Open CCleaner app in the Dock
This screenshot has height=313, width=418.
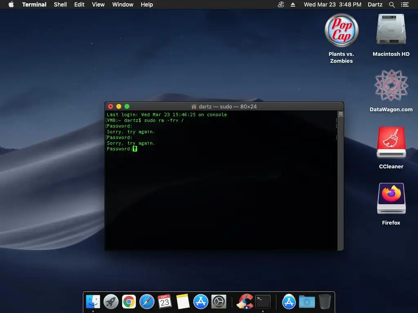click(x=245, y=302)
